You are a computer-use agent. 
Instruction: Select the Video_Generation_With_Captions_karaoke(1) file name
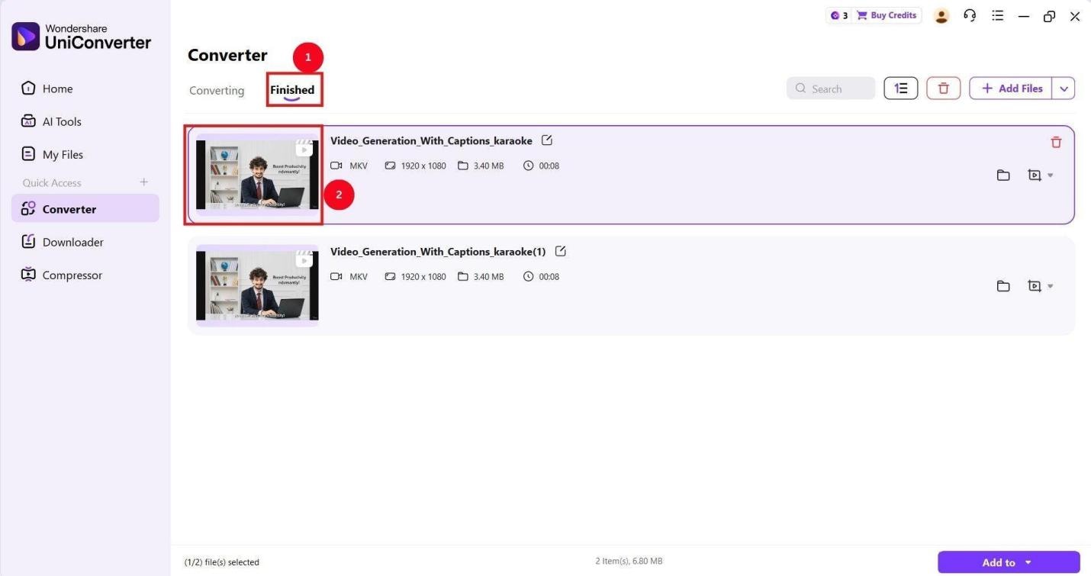tap(438, 251)
